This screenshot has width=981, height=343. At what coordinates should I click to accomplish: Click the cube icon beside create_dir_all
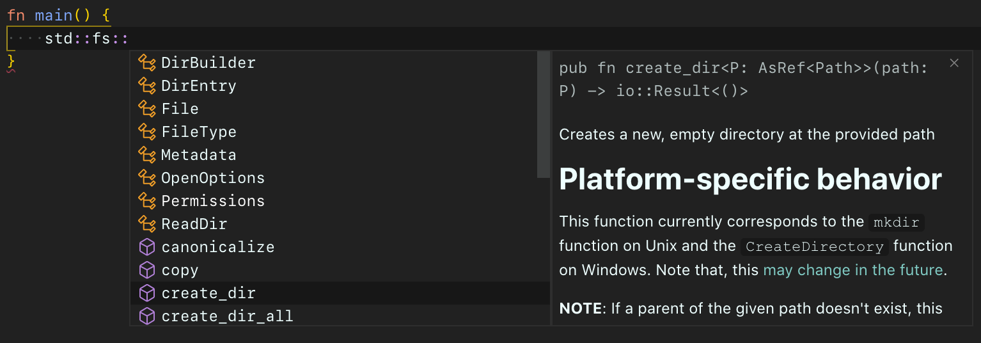(x=147, y=316)
